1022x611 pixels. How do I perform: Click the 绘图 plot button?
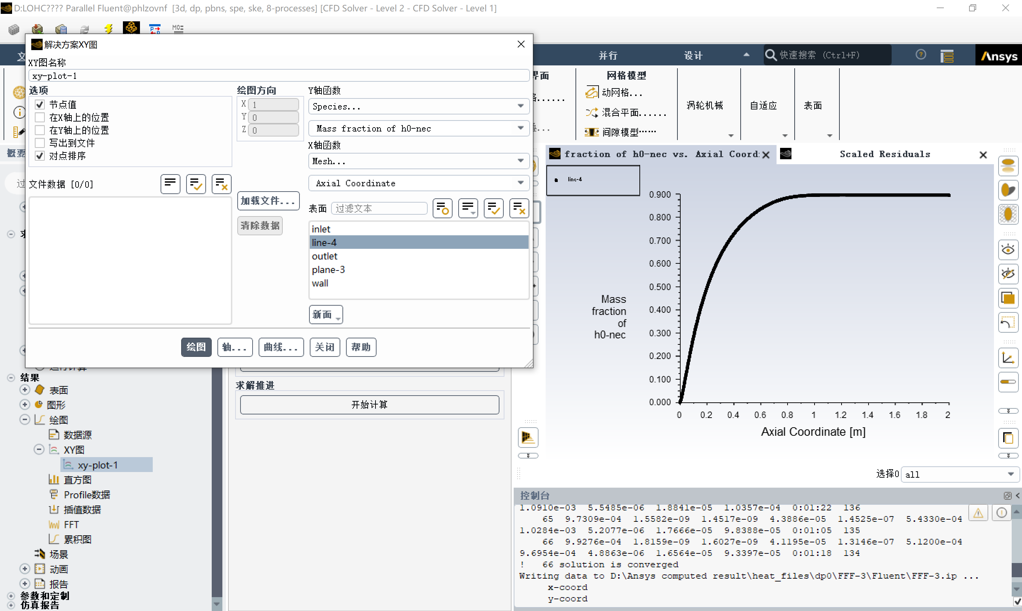click(x=196, y=347)
